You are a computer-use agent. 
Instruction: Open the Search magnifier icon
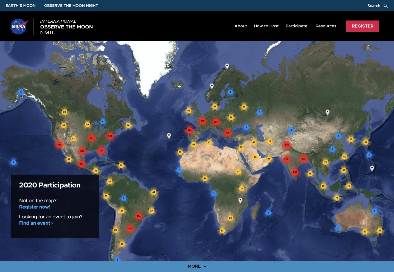(x=386, y=6)
